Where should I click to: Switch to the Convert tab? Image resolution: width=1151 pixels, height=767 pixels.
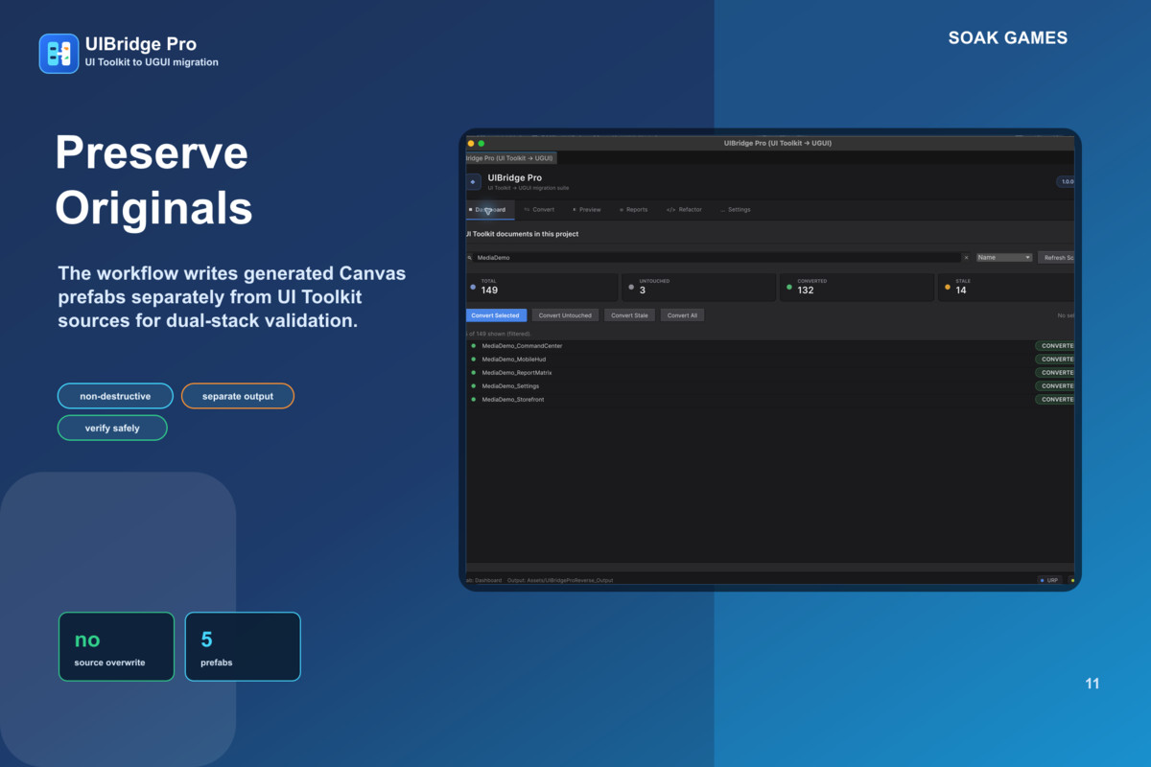point(539,210)
